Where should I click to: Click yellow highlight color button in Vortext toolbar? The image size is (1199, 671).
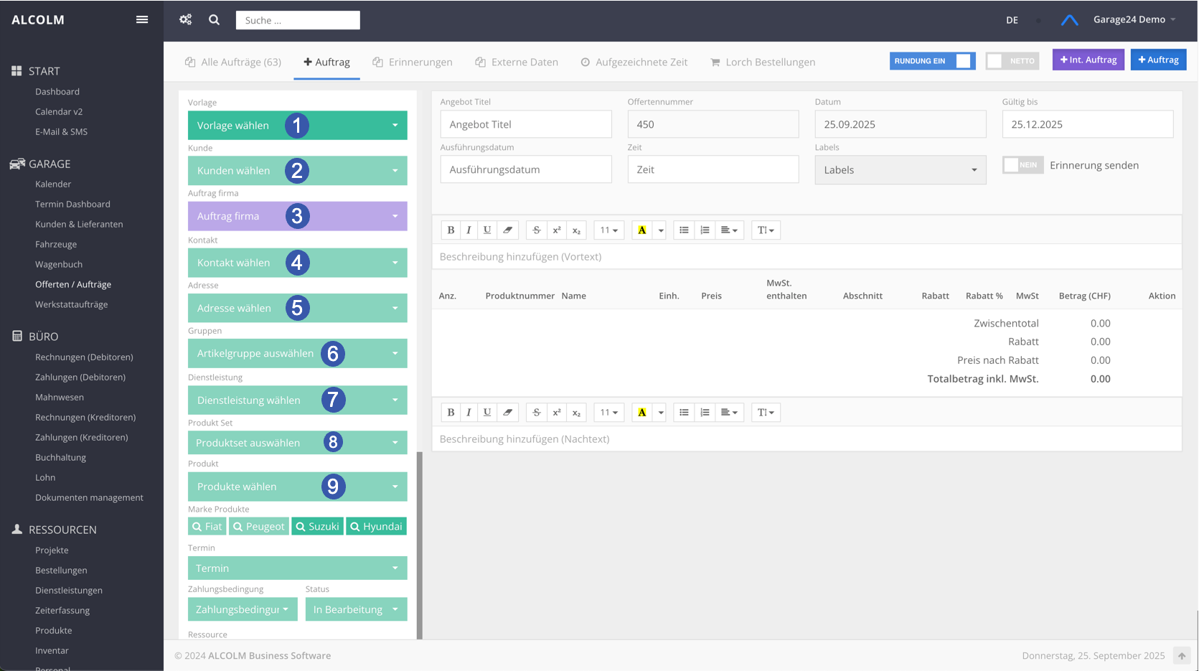click(642, 230)
